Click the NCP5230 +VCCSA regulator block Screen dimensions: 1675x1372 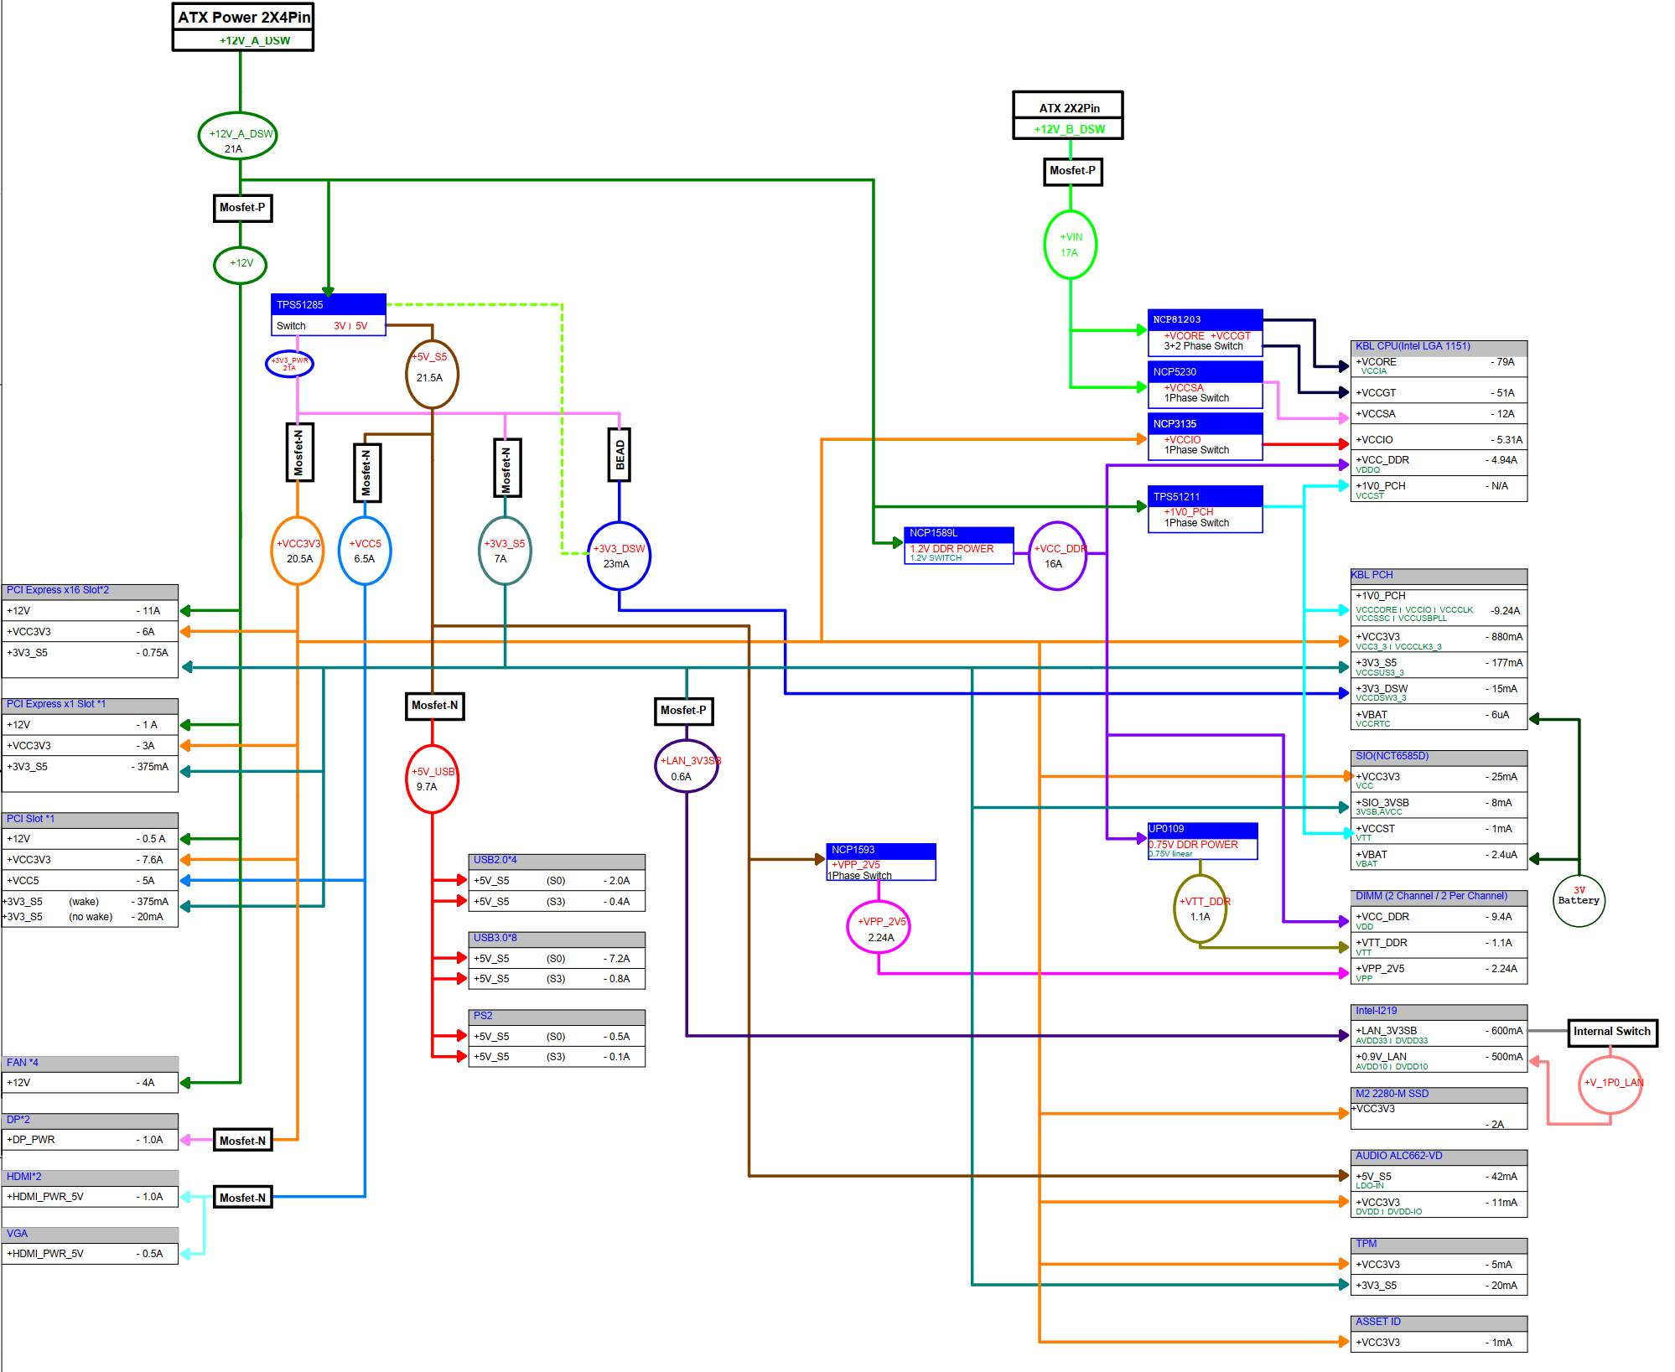click(1206, 385)
